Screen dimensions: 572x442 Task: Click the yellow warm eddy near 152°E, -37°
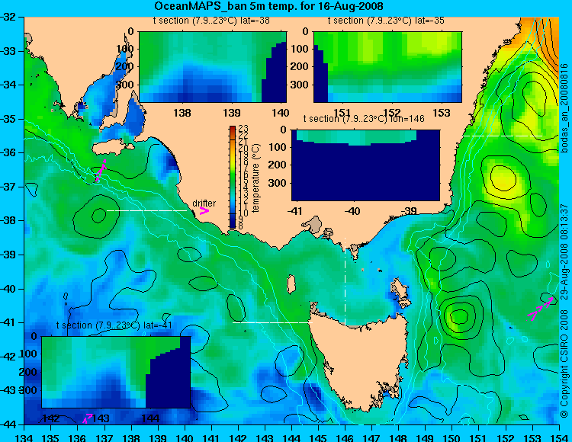(503, 178)
